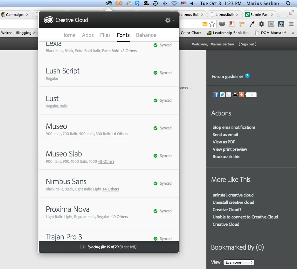Click the TeamViewer menu bar icon
Image resolution: width=297 pixels, height=269 pixels.
(137, 3)
